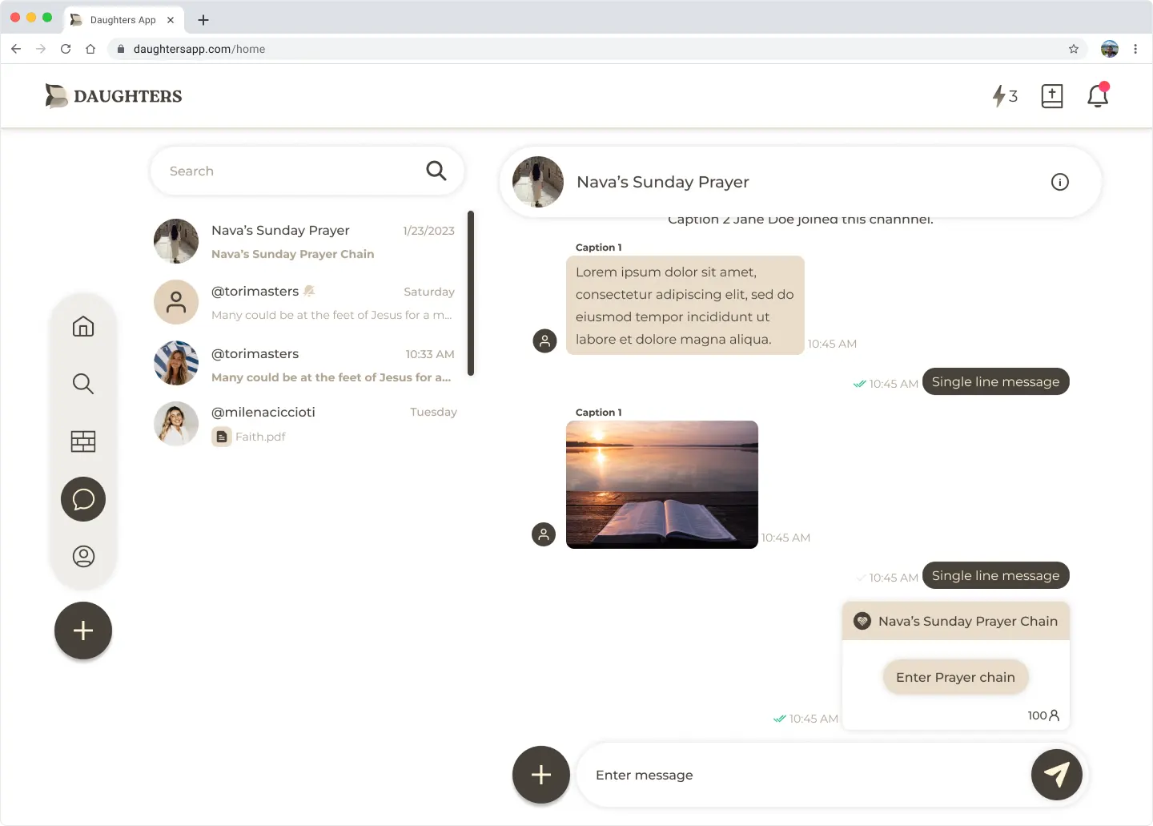Open channel info for Nava's Sunday Prayer
This screenshot has width=1153, height=826.
tap(1059, 182)
